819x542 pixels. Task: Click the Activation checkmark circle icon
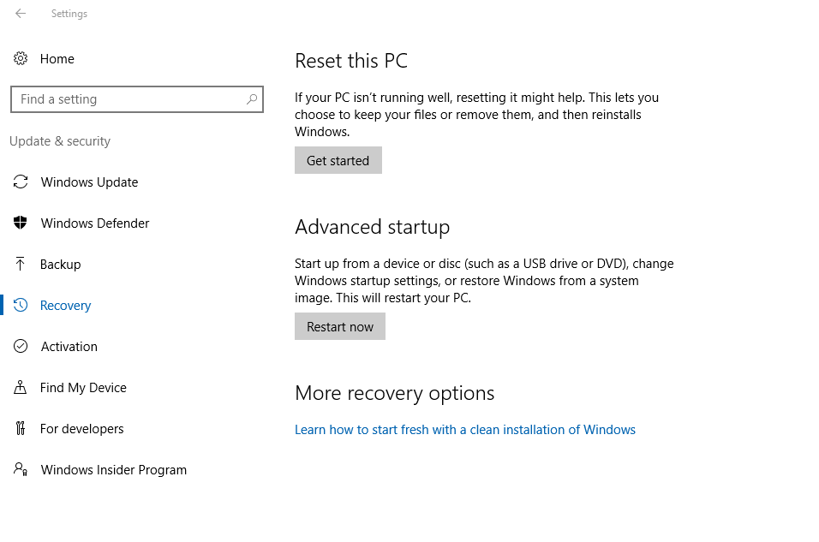click(x=21, y=347)
